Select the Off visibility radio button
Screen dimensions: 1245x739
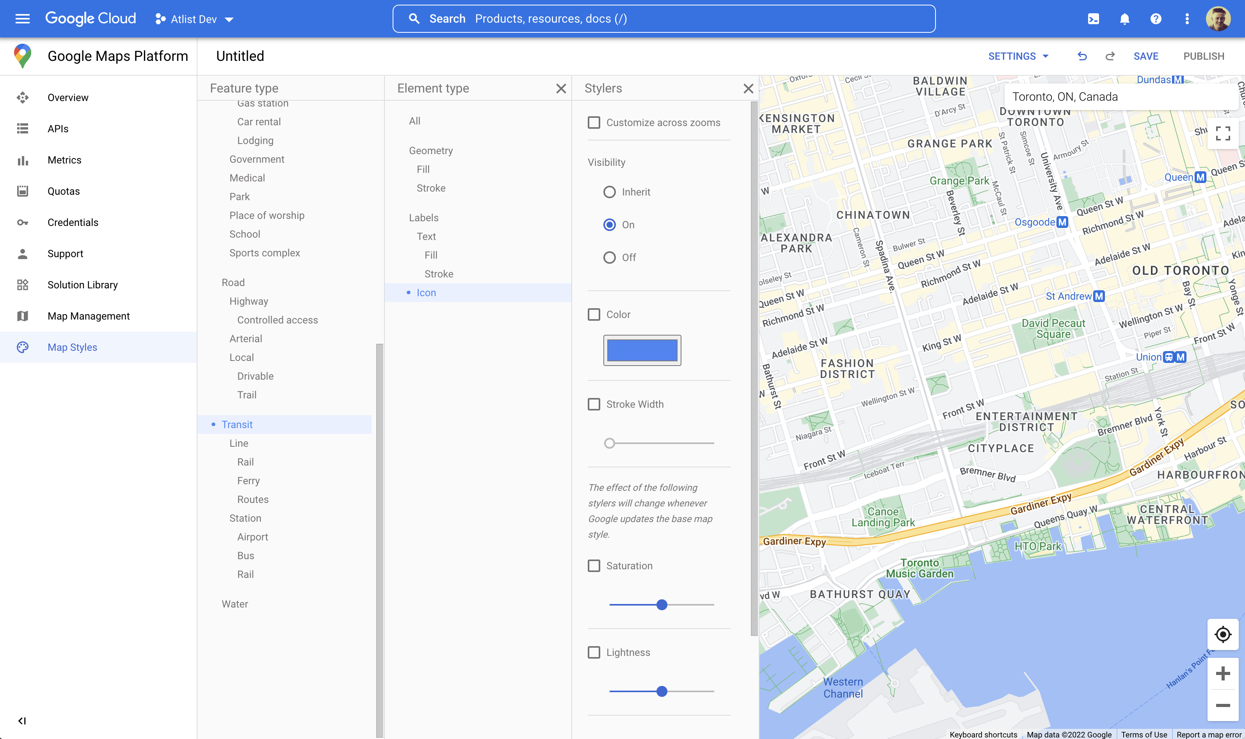click(609, 258)
